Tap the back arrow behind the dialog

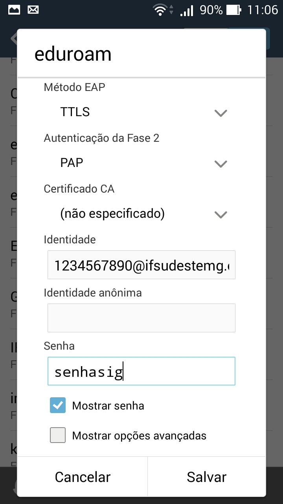[14, 39]
